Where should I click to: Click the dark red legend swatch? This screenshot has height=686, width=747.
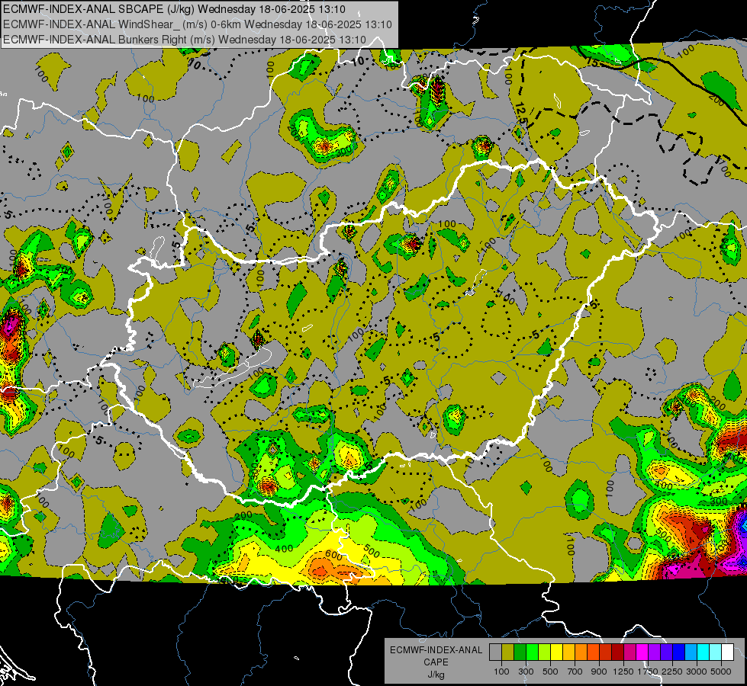pos(618,652)
